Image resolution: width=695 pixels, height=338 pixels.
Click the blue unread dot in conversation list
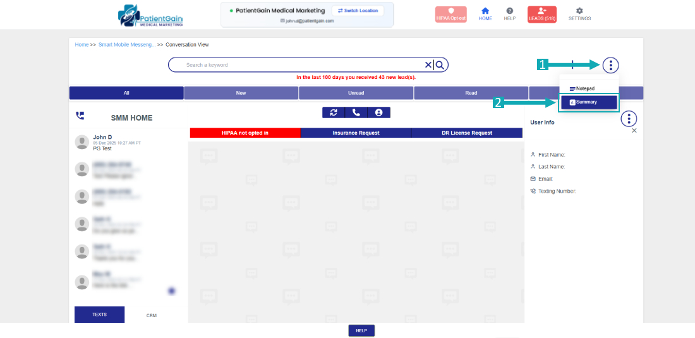[x=171, y=291]
